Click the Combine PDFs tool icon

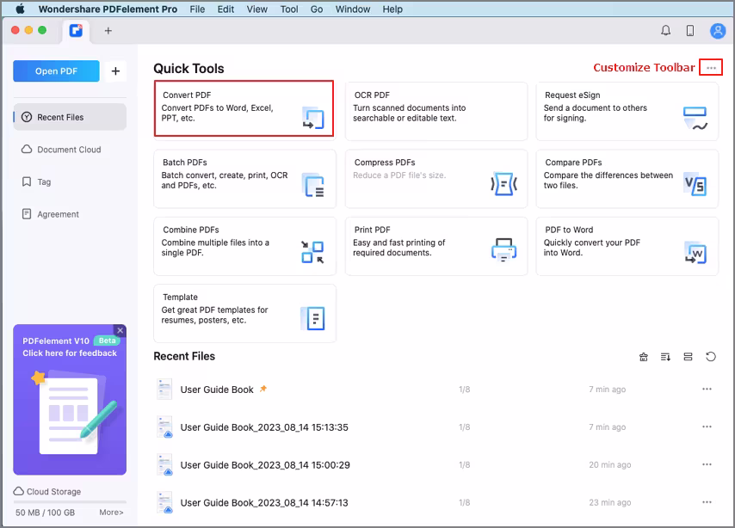point(312,252)
